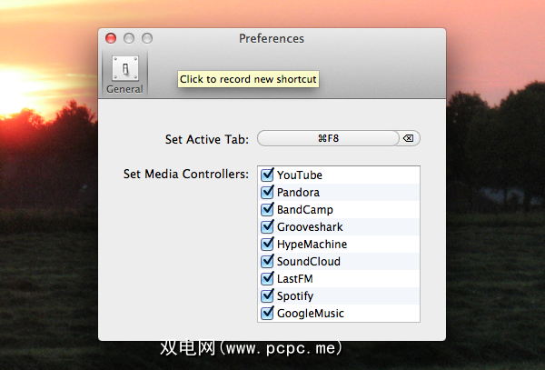
Task: Minimize the Preferences window
Action: [x=129, y=38]
